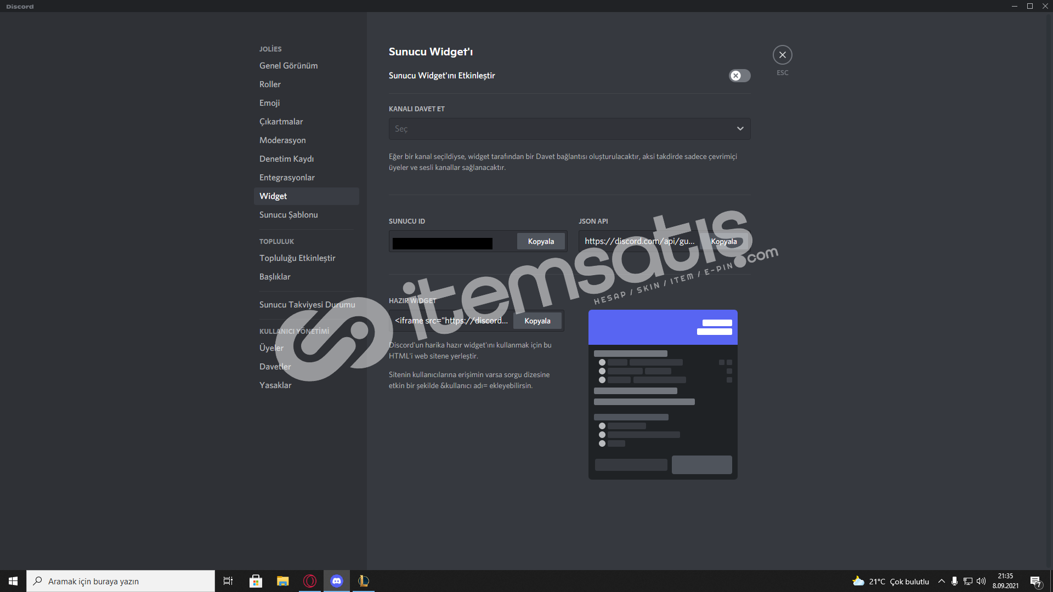Switch to Opera browser in the taskbar
This screenshot has height=592, width=1053.
point(310,581)
